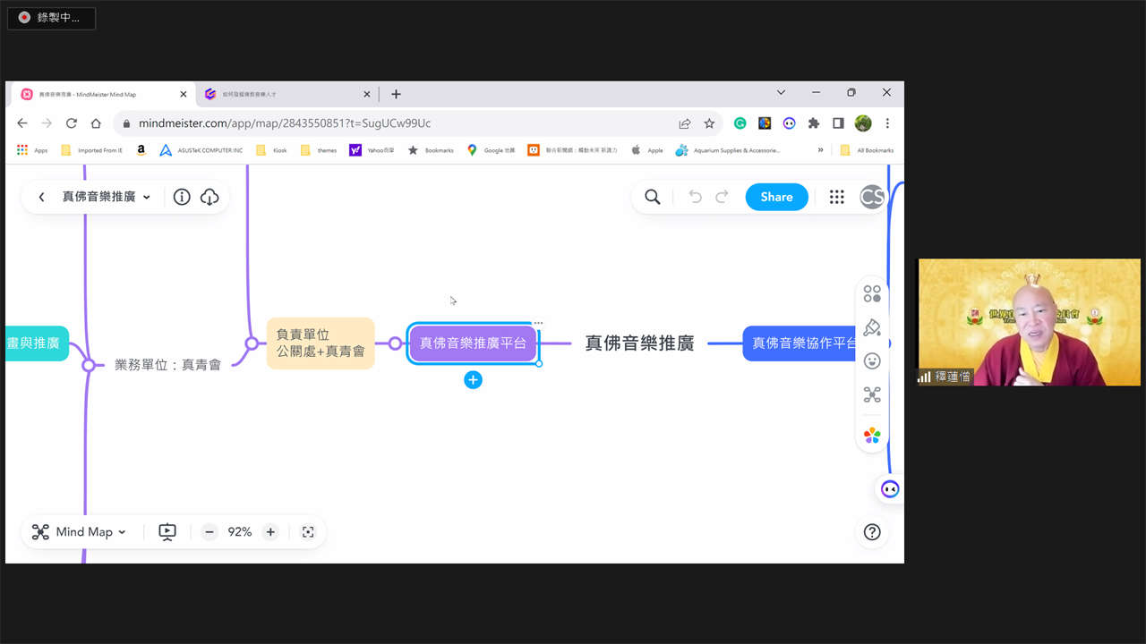
Task: Click the help question mark icon
Action: click(872, 532)
